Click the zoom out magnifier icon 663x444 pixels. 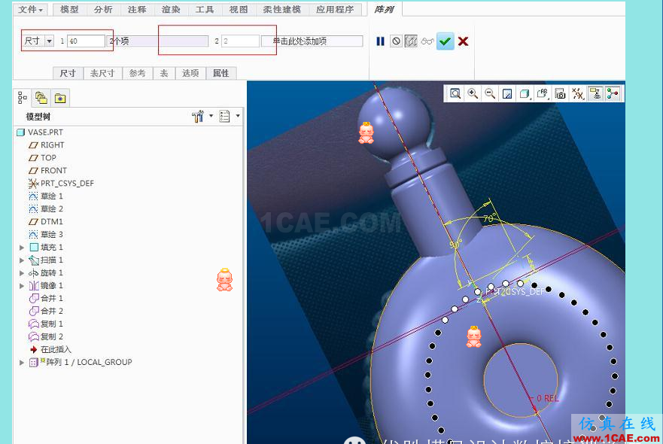(x=490, y=93)
